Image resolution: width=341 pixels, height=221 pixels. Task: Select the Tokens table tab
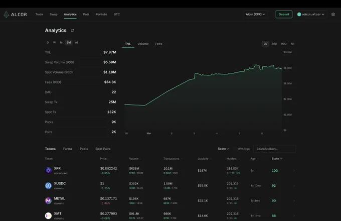50,149
